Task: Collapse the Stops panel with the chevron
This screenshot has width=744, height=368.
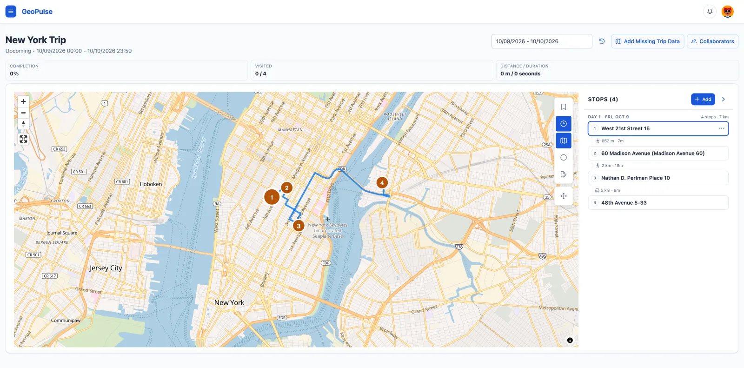Action: (x=724, y=99)
